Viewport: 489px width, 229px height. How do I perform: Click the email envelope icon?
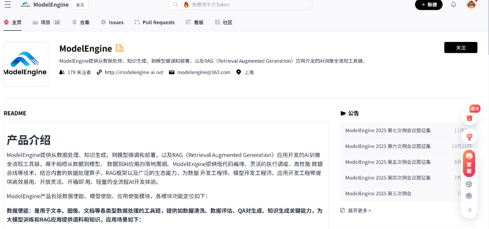pyautogui.click(x=171, y=72)
